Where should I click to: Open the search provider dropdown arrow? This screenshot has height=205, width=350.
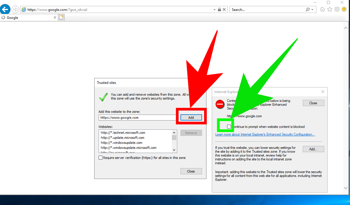pyautogui.click(x=312, y=10)
